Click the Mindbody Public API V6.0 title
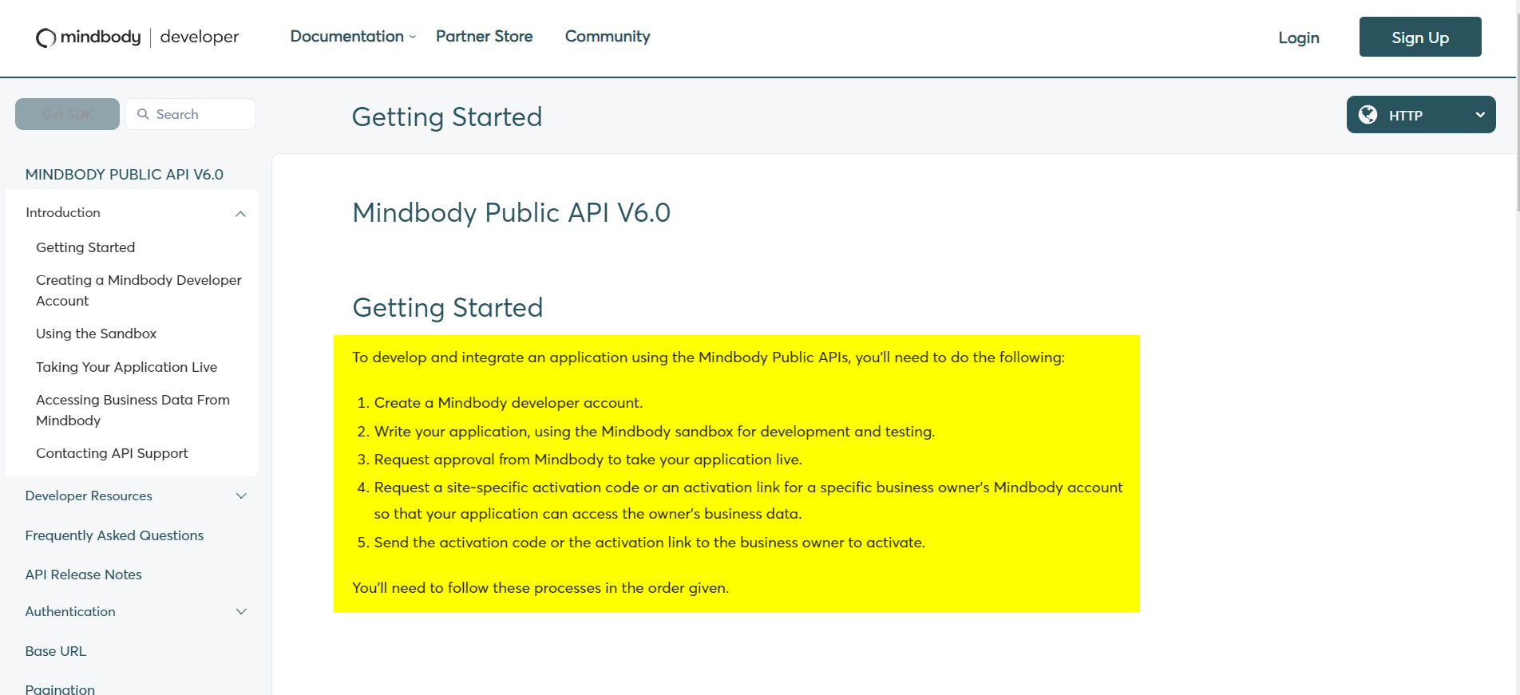 click(511, 213)
